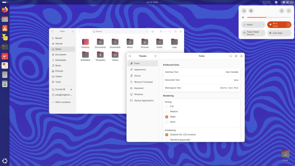The width and height of the screenshot is (295, 166).
Task: Change the Document Text font
Action: pyautogui.click(x=202, y=80)
